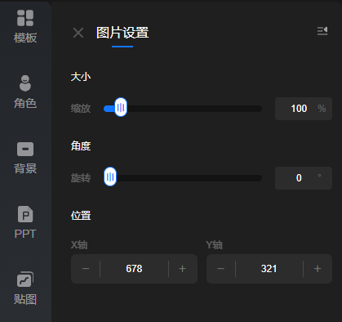Open the 贴图 sticker panel
Viewport: 342px width, 322px height.
25,288
